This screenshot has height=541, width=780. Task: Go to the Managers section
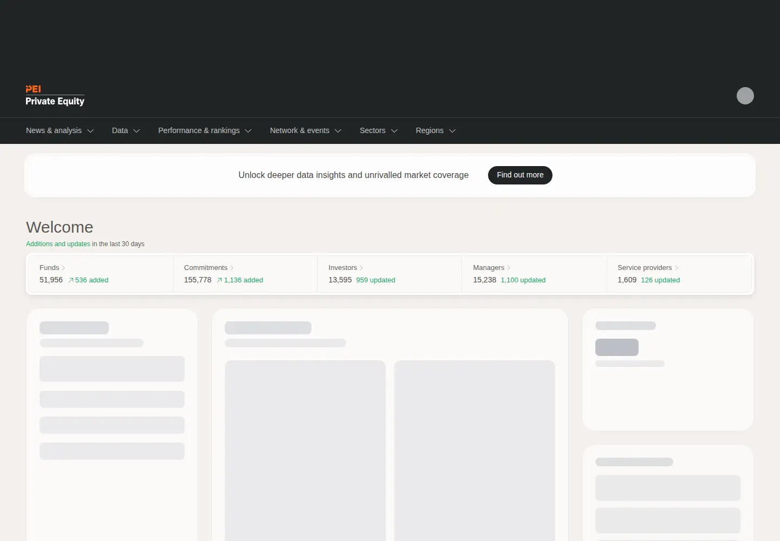[491, 268]
